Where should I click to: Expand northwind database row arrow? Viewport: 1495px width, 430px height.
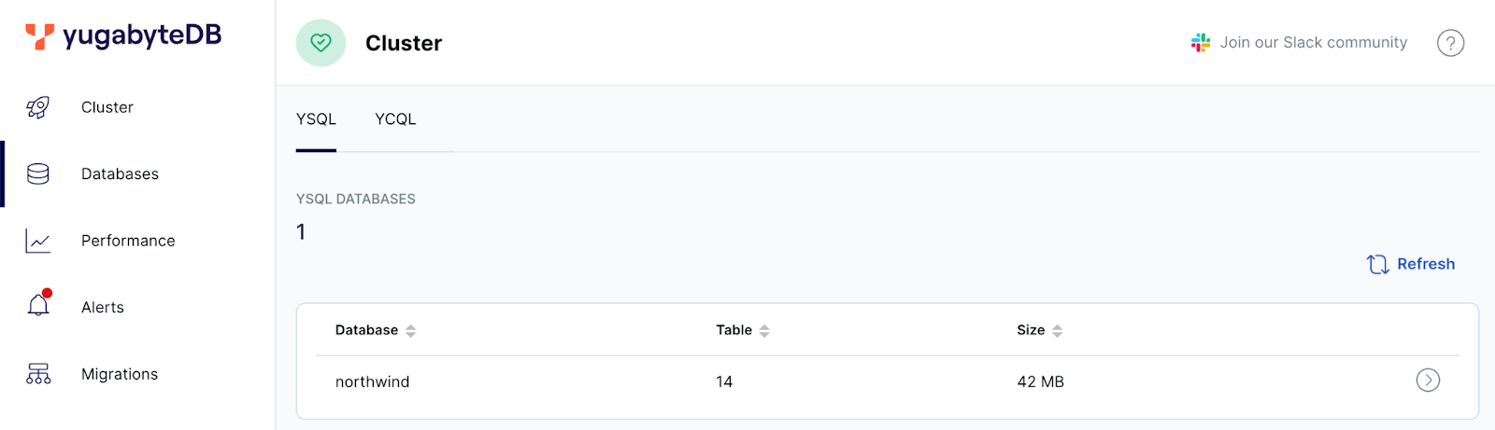(1428, 381)
